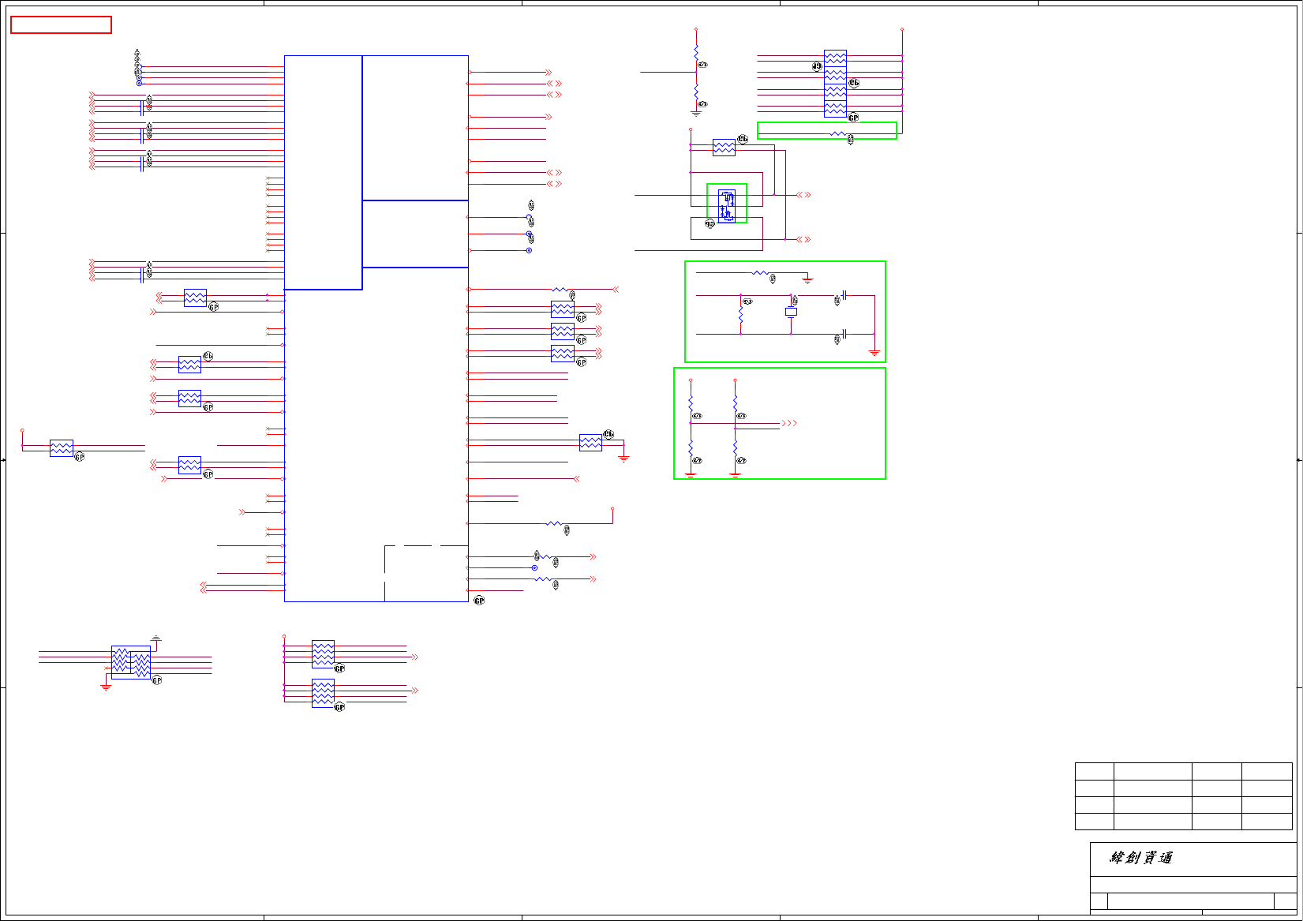Select the resistor pack directly above the dual-transistor part
Image resolution: width=1303 pixels, height=921 pixels.
[x=724, y=148]
